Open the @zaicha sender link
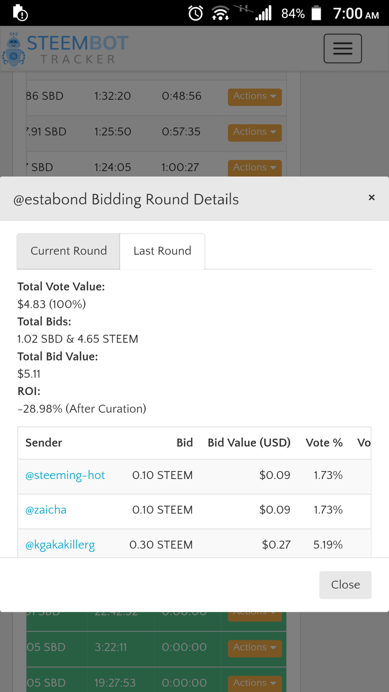 [x=46, y=510]
